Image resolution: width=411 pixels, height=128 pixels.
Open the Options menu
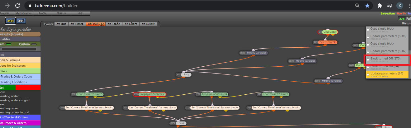(61, 13)
